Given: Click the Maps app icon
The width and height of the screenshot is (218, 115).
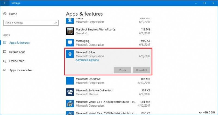Looking at the screenshot, I should 70,21.
